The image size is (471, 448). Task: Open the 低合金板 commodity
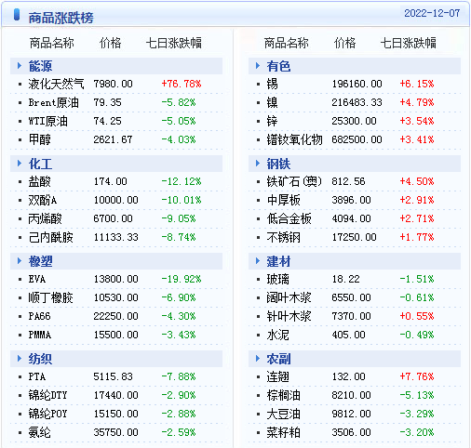pos(289,218)
